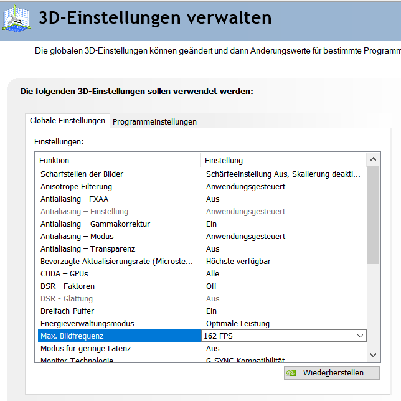
Task: Click the settings list scrollbar thumb
Action: pyautogui.click(x=373, y=215)
